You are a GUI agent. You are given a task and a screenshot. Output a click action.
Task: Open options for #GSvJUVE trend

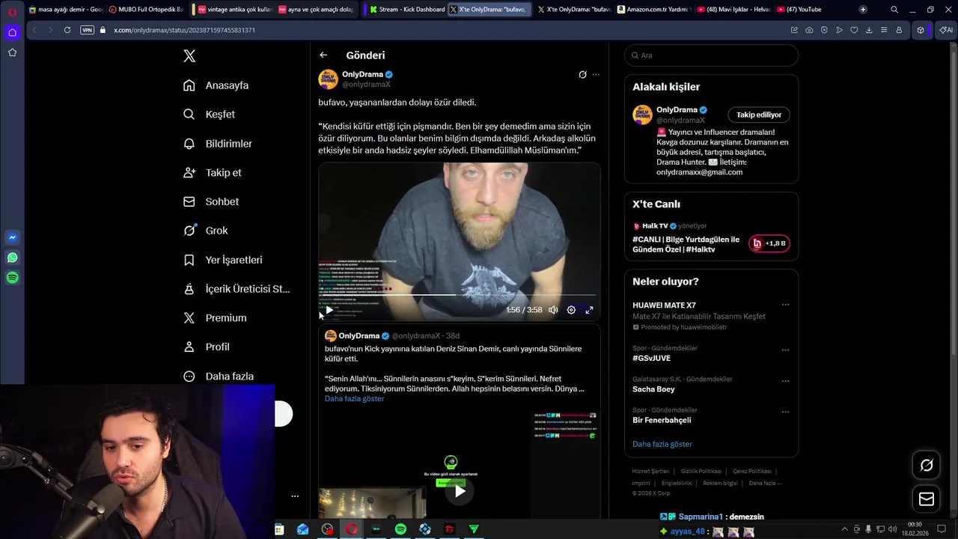785,350
